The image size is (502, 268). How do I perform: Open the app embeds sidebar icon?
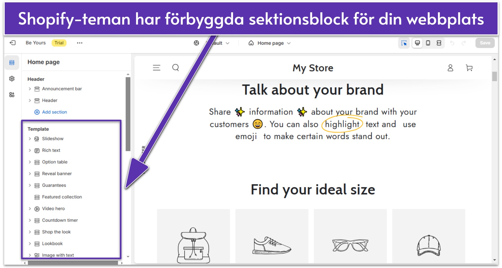point(12,95)
